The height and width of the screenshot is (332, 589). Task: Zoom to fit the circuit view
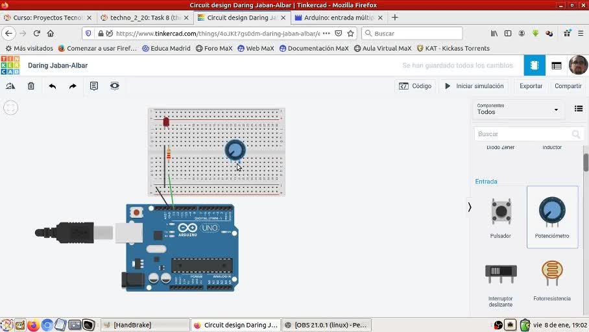10,108
